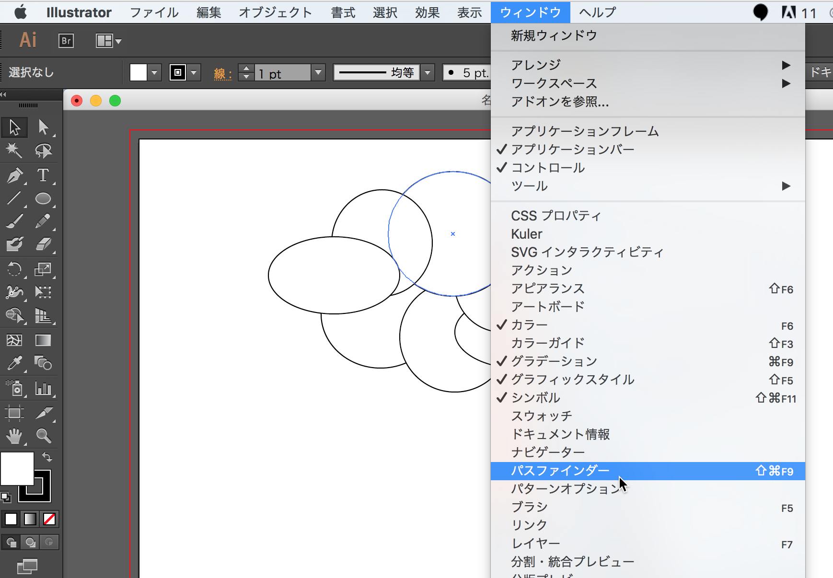This screenshot has height=578, width=833.
Task: Select the Rotate tool
Action: (x=14, y=269)
